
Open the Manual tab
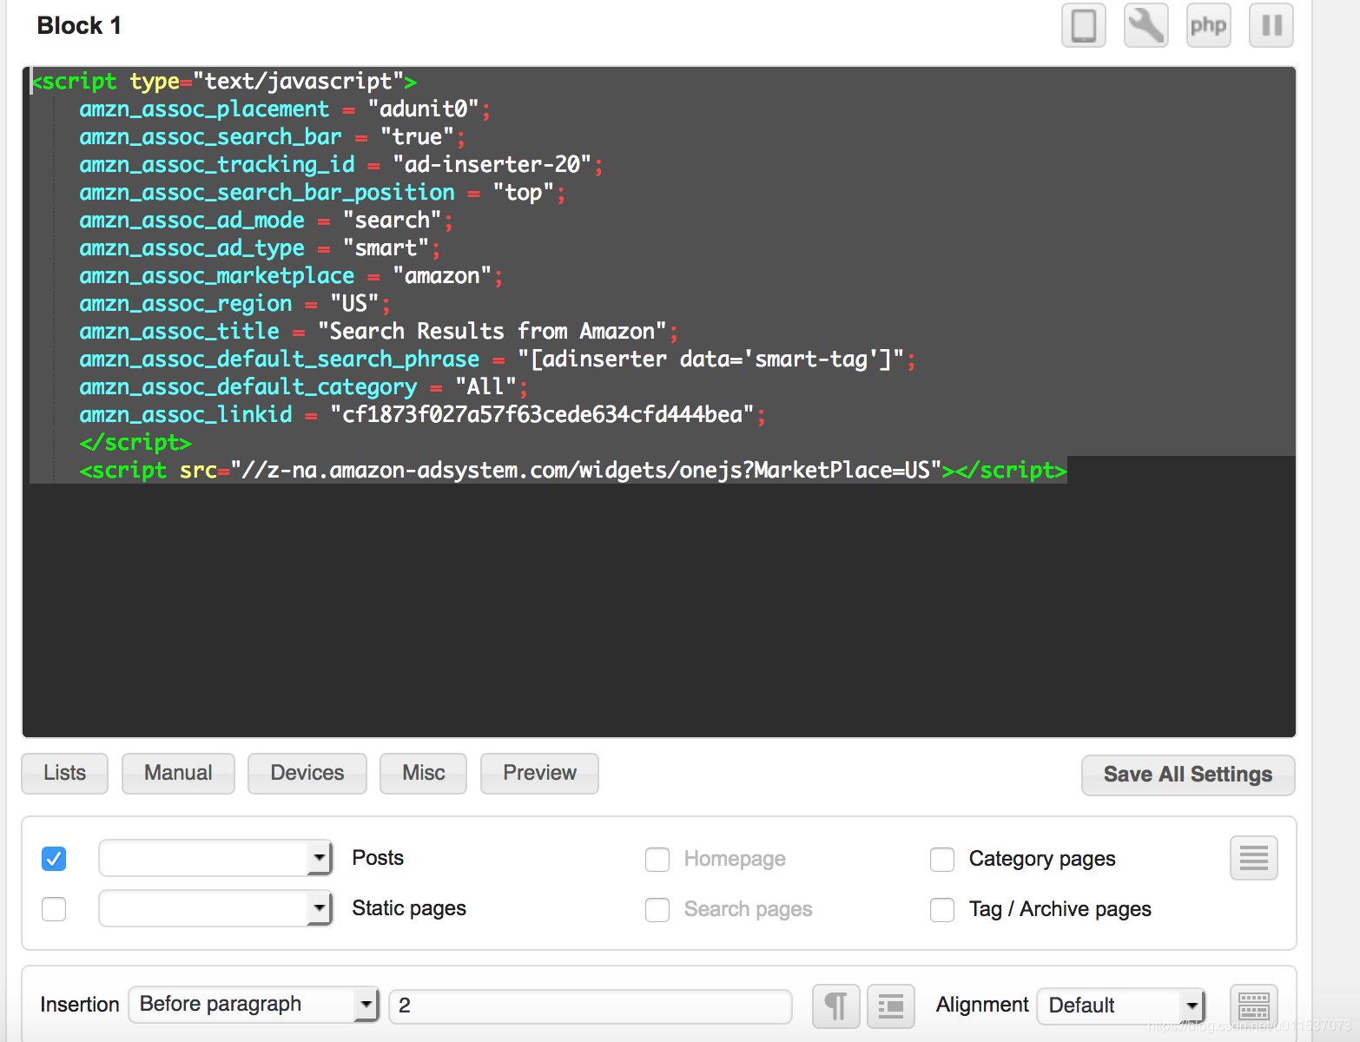point(178,773)
